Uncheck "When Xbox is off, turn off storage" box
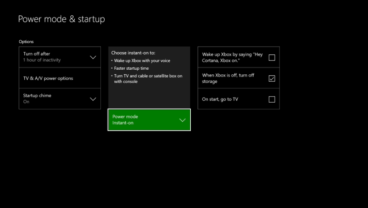The width and height of the screenshot is (368, 208). [272, 79]
